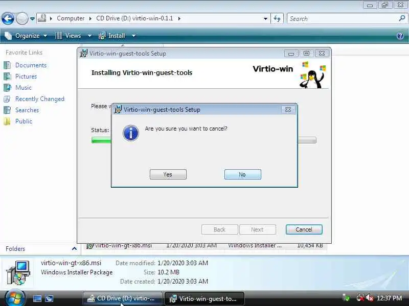This screenshot has width=409, height=306.
Task: Click the Forward arrow in Explorer
Action: click(22, 19)
